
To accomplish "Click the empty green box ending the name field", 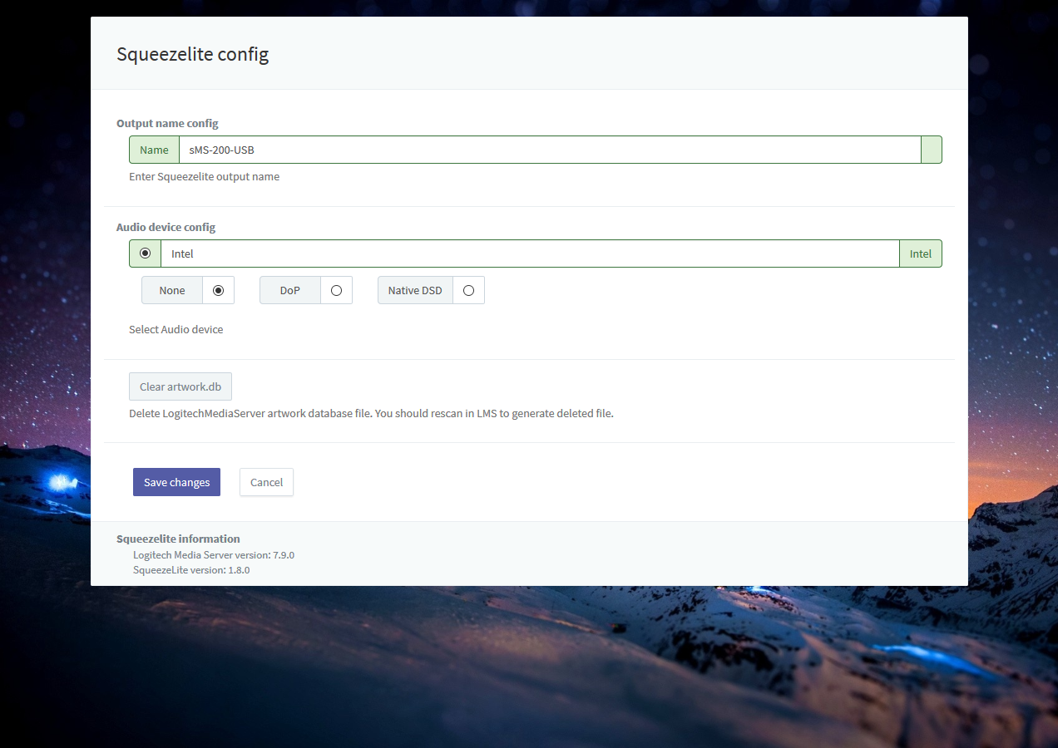I will click(x=931, y=150).
